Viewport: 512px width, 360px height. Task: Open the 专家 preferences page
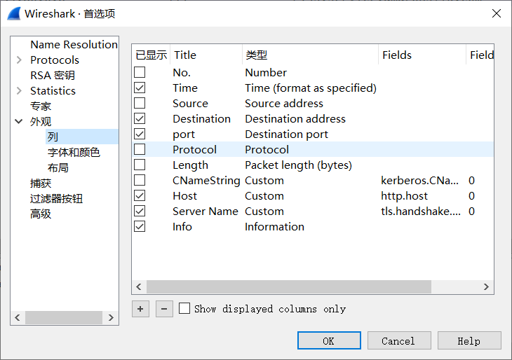point(41,106)
